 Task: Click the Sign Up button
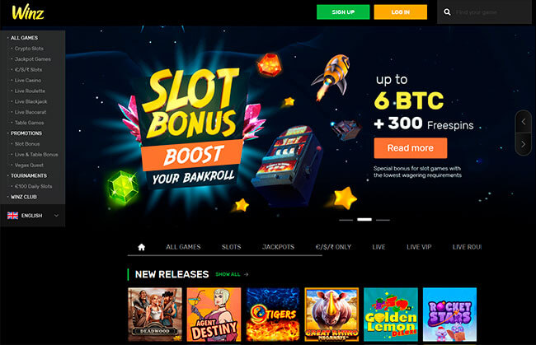343,12
